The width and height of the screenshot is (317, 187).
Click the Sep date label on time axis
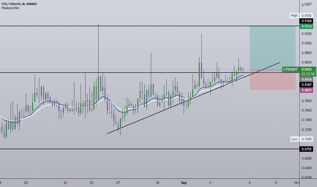pyautogui.click(x=184, y=183)
